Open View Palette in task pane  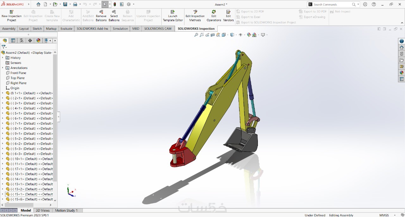point(402,66)
